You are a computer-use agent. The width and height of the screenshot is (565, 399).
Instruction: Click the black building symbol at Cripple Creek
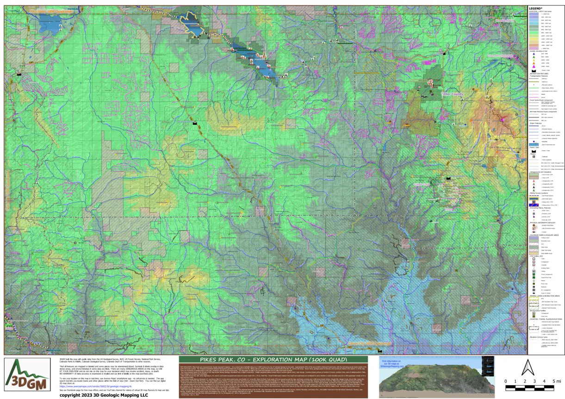click(x=447, y=178)
